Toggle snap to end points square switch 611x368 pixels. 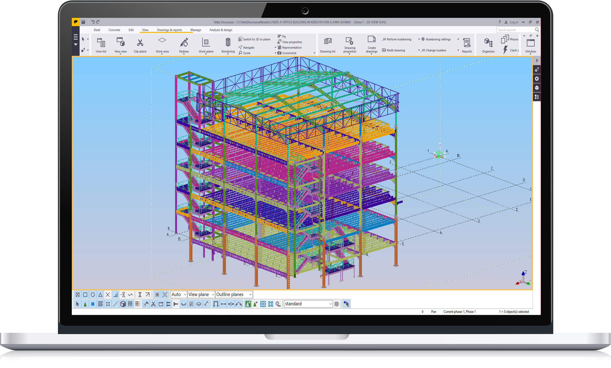(85, 295)
